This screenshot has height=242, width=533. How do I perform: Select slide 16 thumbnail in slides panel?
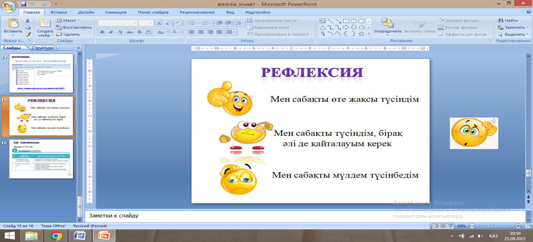click(x=42, y=159)
